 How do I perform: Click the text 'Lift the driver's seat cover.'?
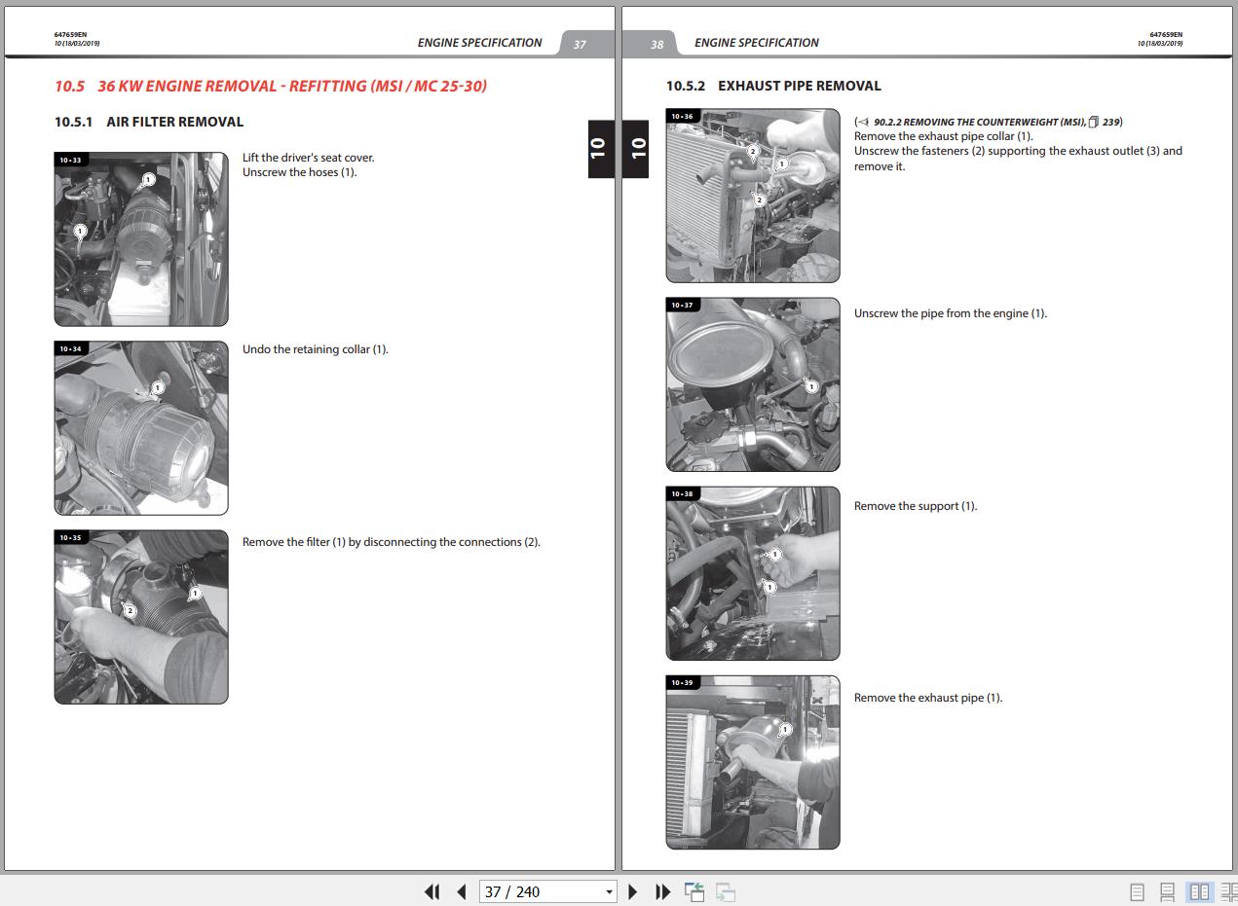pos(308,158)
